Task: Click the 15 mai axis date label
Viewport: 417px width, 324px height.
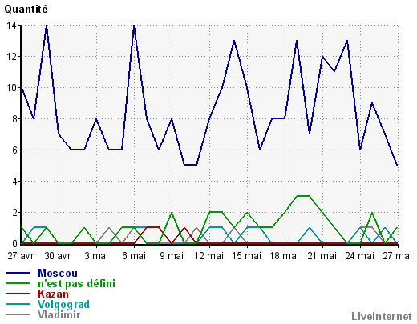Action: (x=246, y=256)
